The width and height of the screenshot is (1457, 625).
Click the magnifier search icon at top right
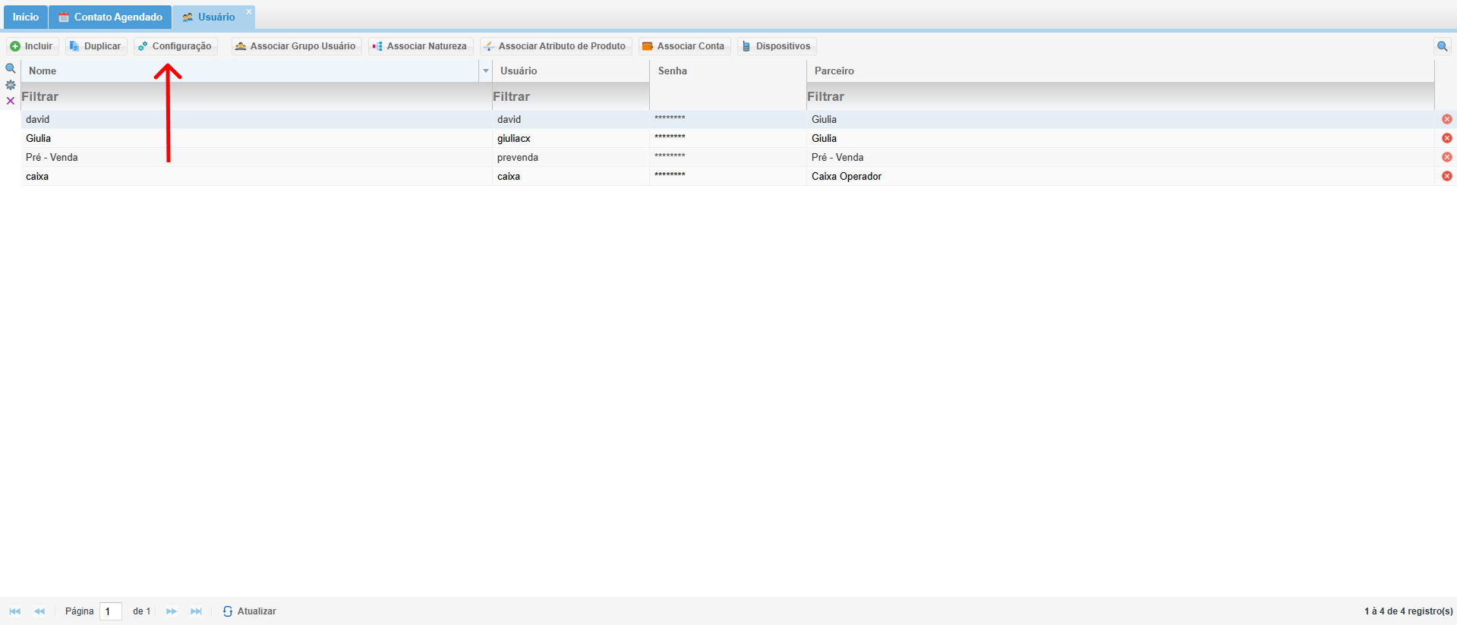tap(1442, 46)
